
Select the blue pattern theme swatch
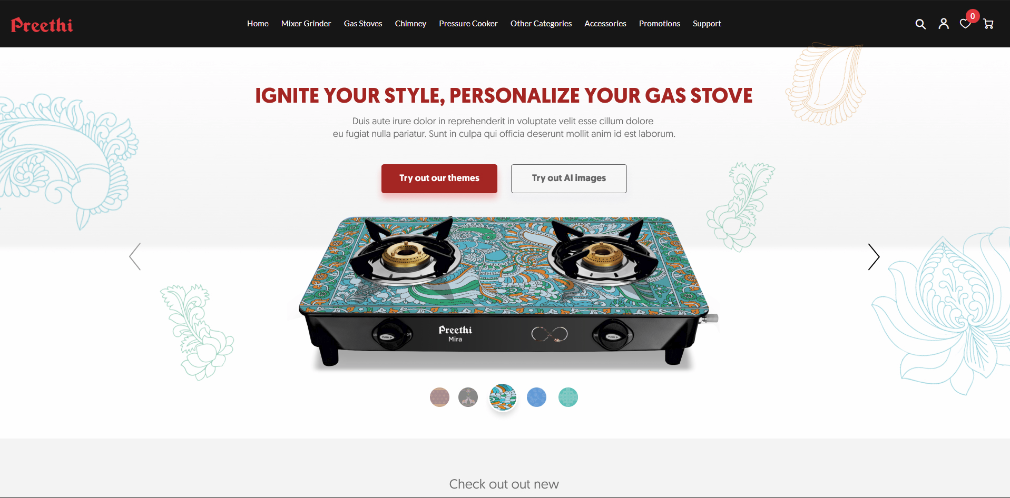tap(536, 397)
